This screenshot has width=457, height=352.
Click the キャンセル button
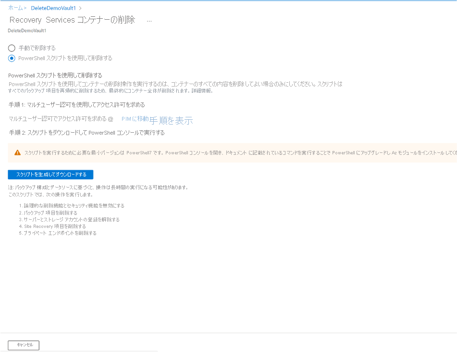pyautogui.click(x=23, y=345)
